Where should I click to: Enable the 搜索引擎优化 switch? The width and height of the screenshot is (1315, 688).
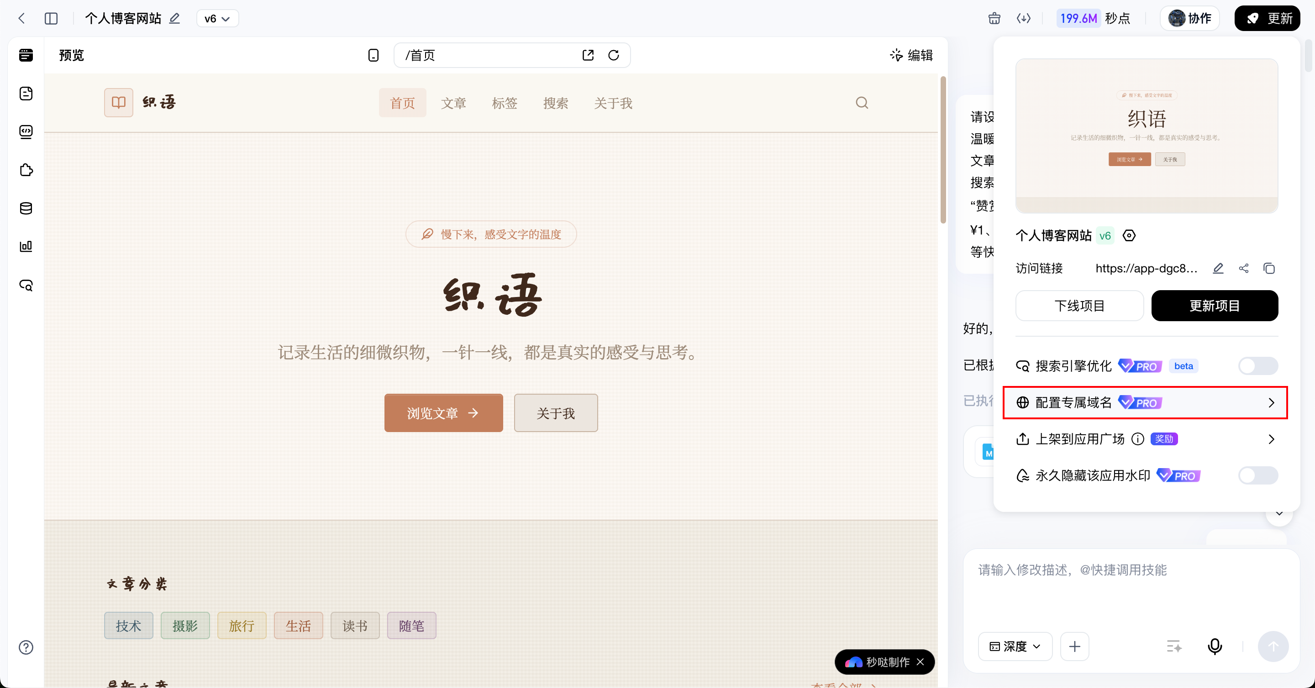coord(1258,366)
